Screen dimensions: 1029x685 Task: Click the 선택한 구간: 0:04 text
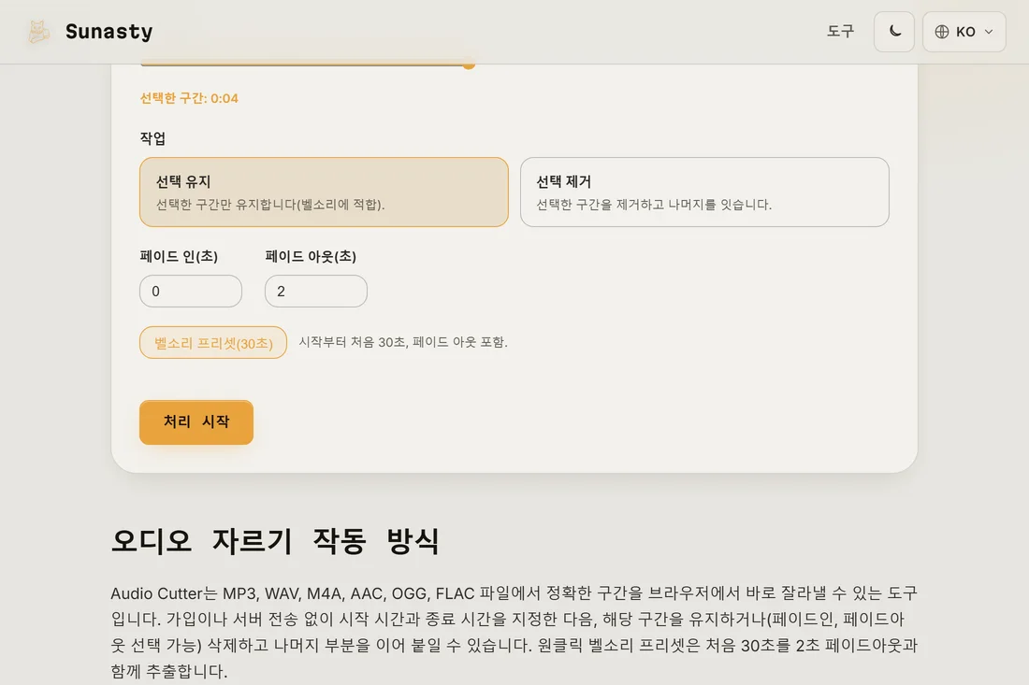(189, 98)
